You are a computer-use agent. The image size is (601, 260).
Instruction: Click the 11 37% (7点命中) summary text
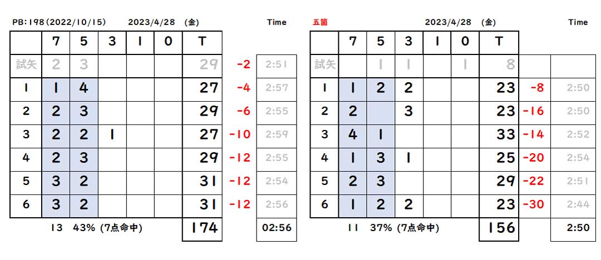(x=393, y=228)
